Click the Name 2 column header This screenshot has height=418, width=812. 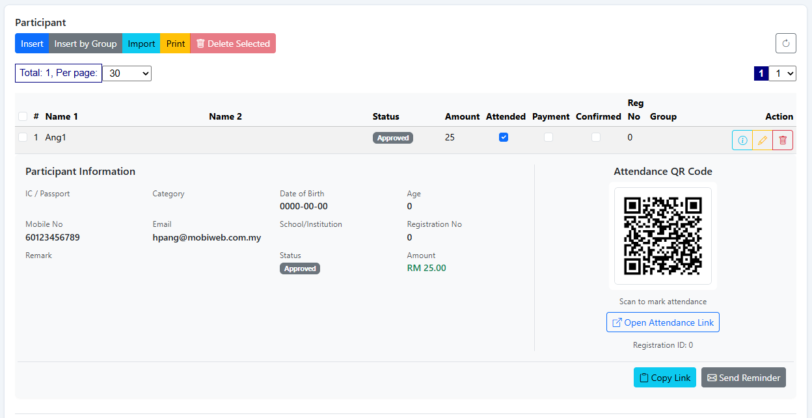tap(225, 116)
